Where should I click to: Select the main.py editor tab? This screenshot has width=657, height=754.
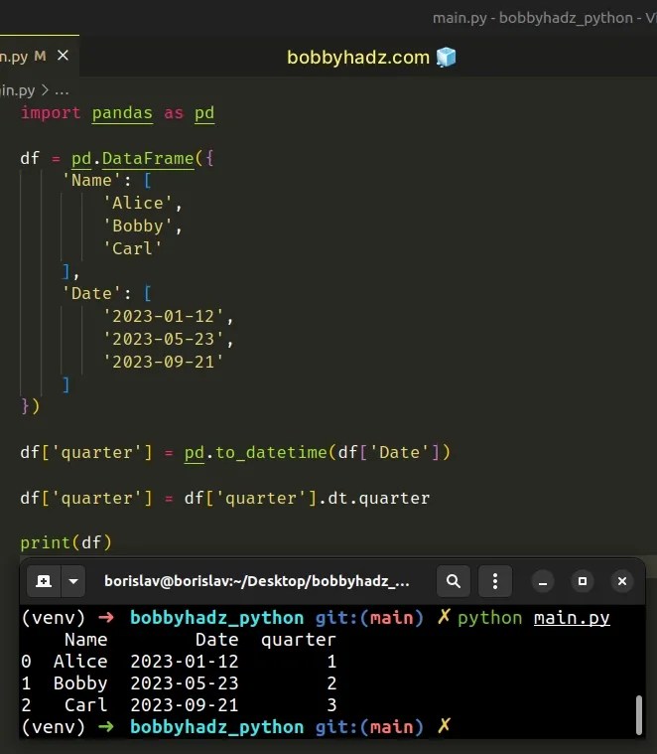[x=40, y=56]
